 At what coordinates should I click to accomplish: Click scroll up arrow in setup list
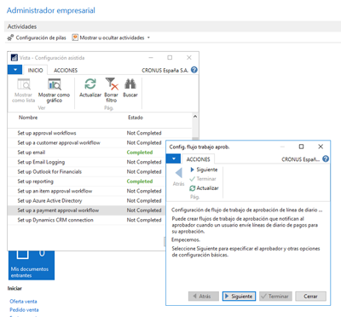[x=195, y=117]
